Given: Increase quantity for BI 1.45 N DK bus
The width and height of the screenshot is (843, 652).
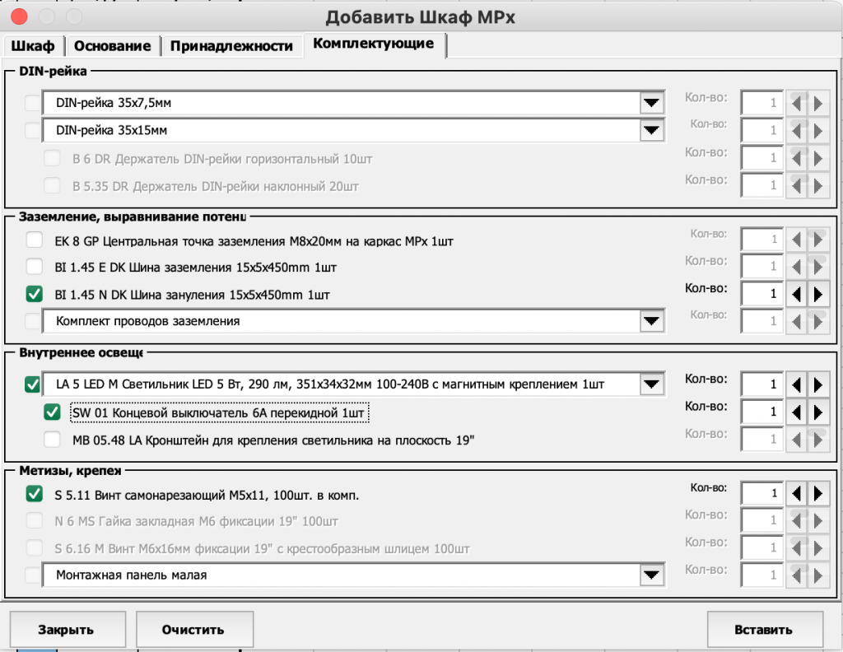Looking at the screenshot, I should [817, 293].
